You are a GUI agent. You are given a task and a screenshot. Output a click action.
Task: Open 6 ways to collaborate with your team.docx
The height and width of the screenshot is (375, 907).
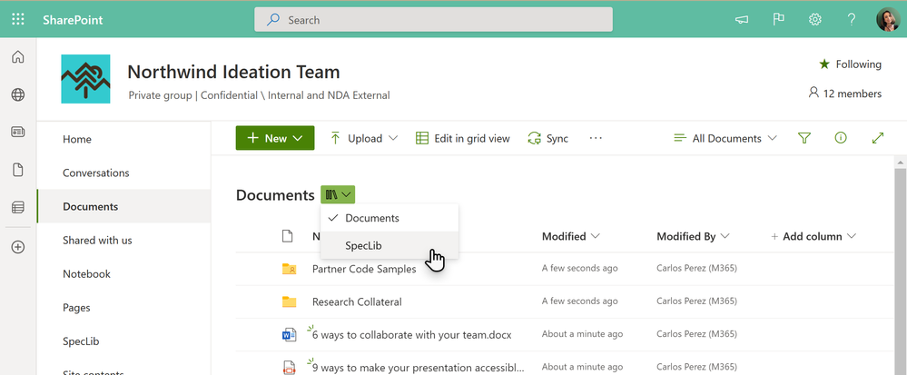click(412, 335)
